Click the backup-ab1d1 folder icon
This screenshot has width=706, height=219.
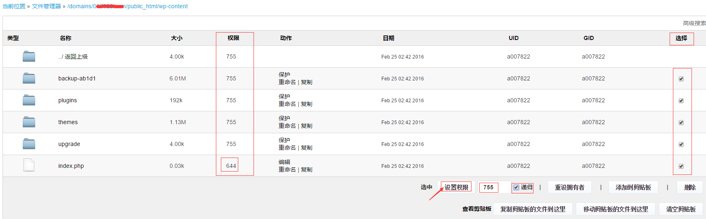tap(29, 78)
